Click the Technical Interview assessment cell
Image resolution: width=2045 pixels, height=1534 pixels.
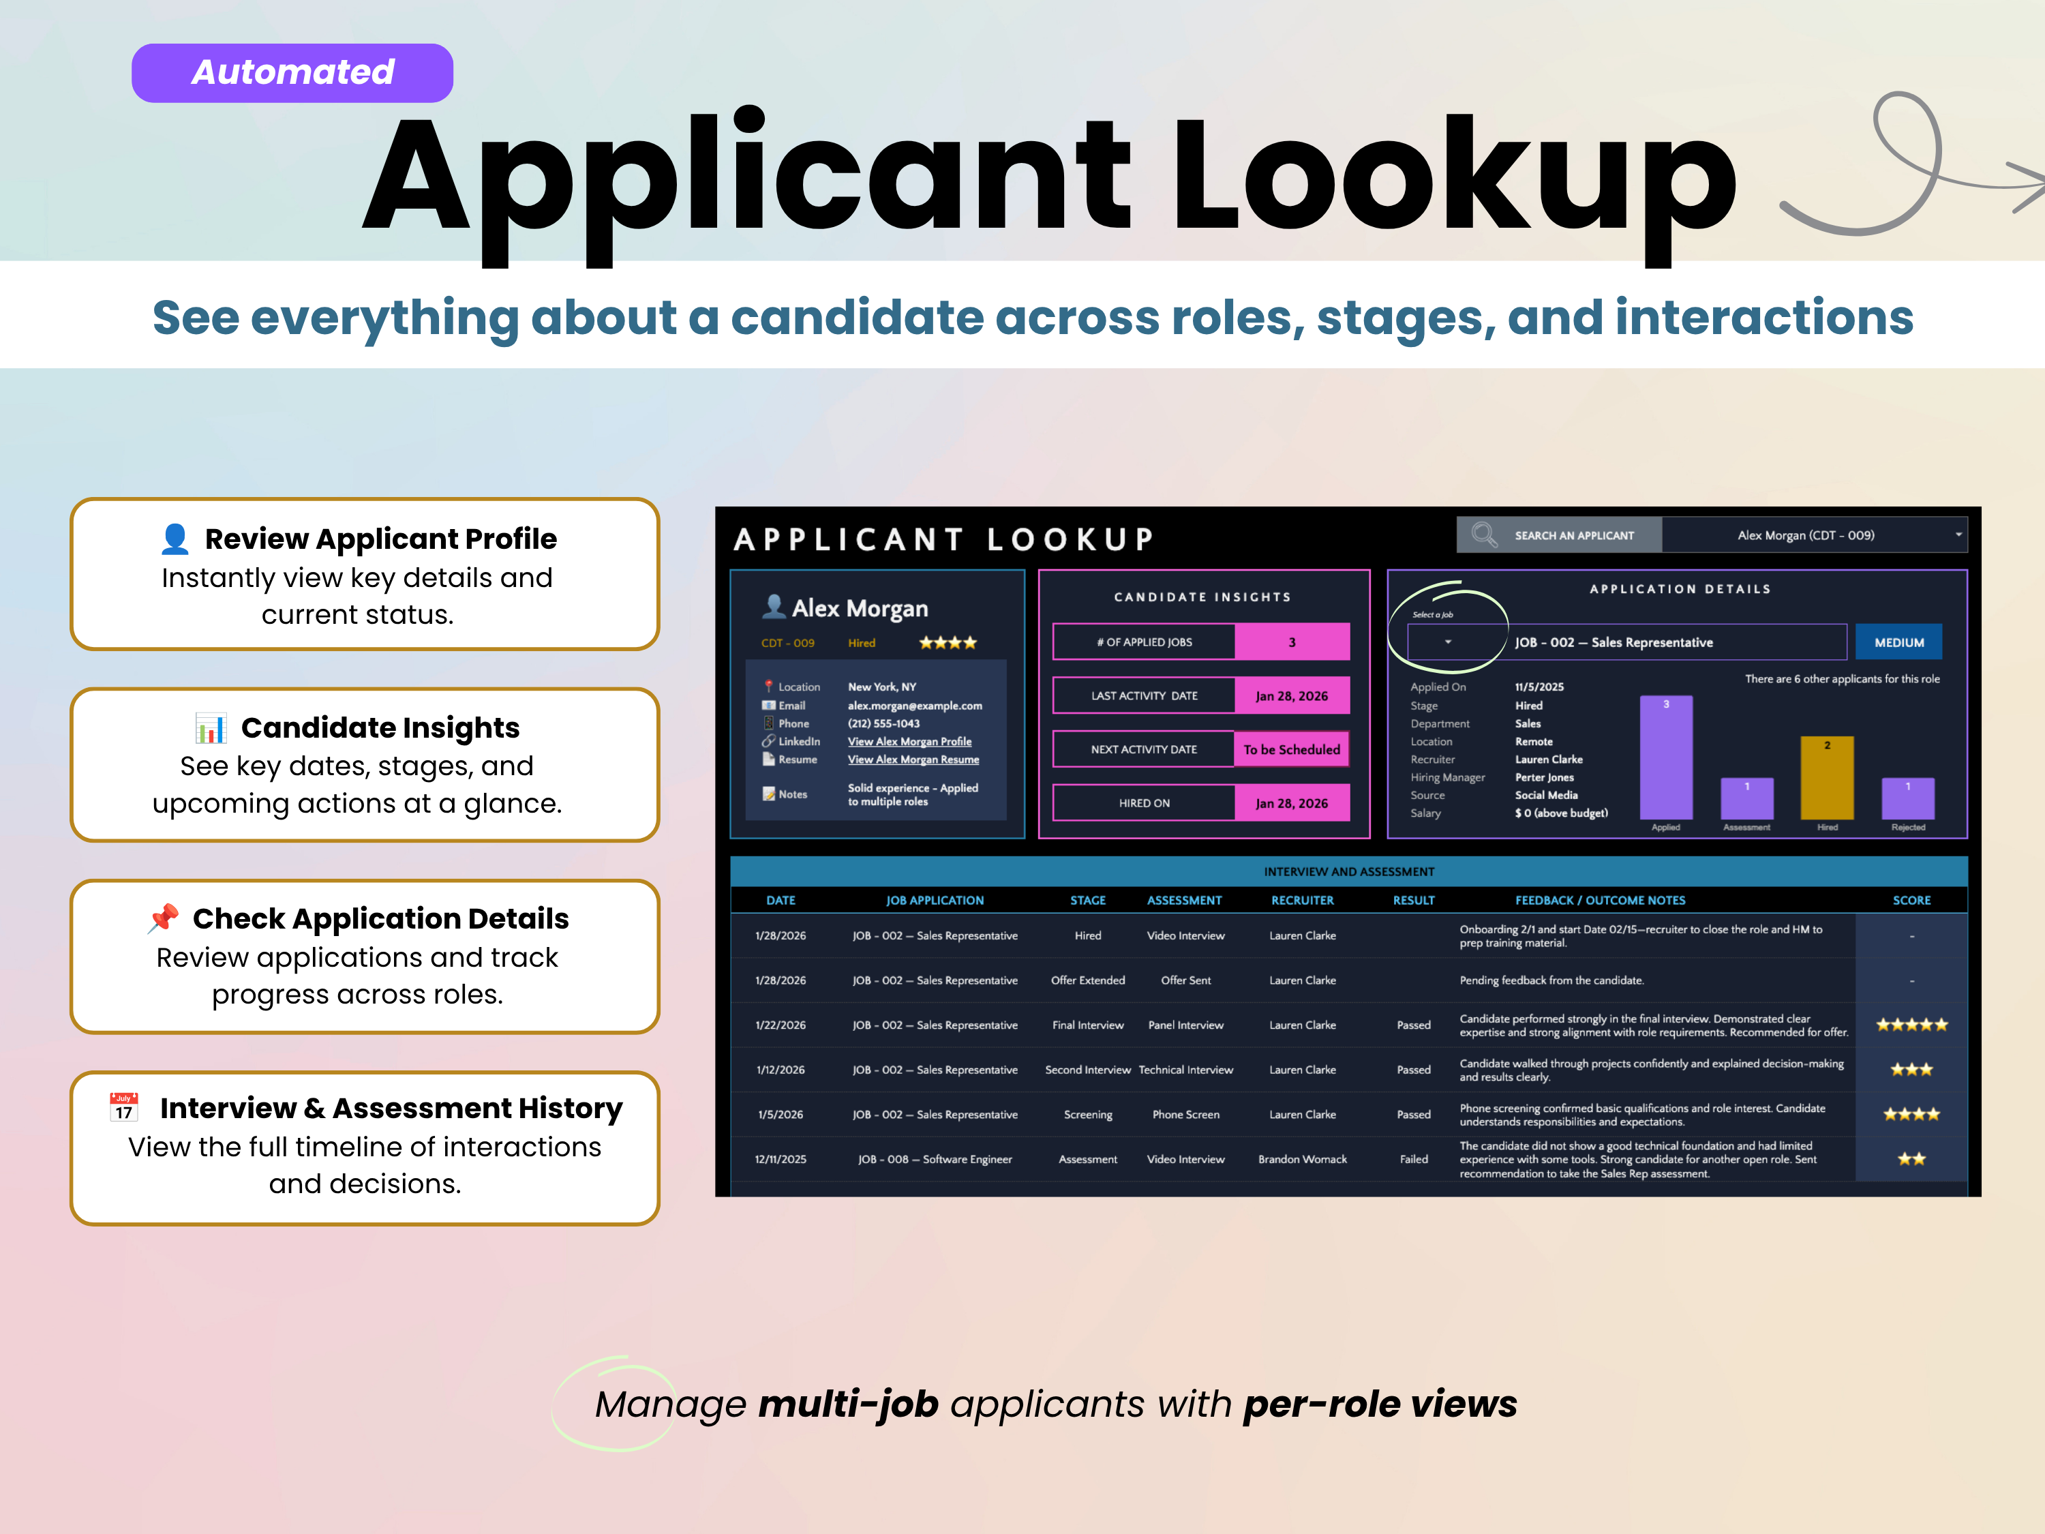click(1186, 1069)
